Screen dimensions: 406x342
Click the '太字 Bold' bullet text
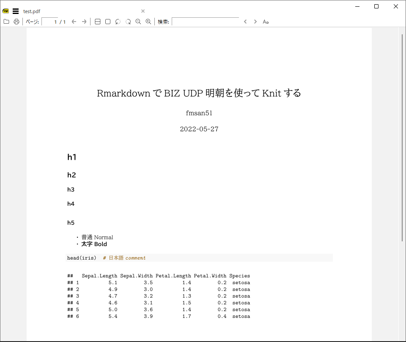(94, 244)
